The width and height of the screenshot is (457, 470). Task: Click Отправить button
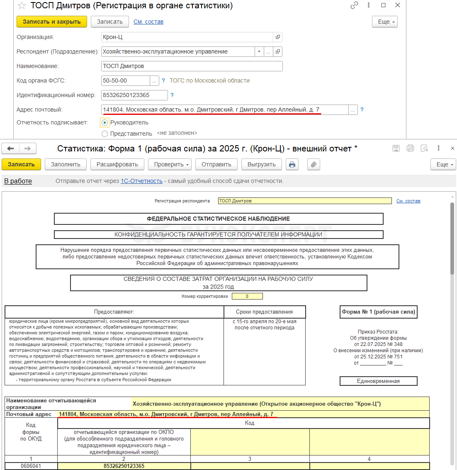pyautogui.click(x=216, y=164)
